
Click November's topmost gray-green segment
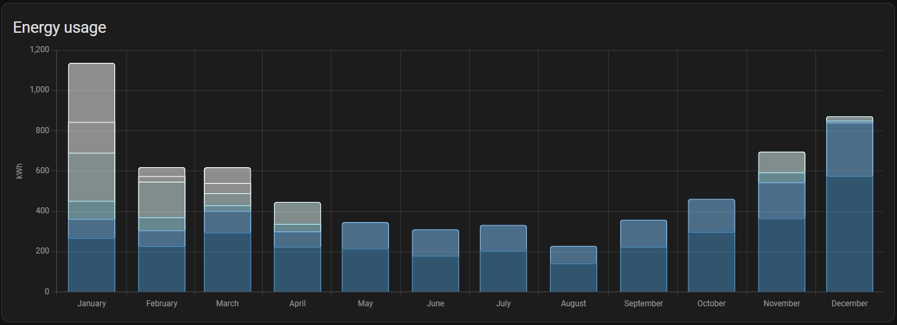(781, 162)
